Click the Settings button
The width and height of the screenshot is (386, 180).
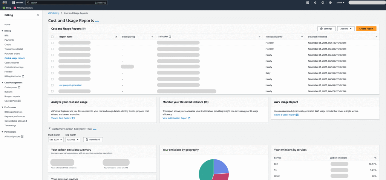[326, 29]
